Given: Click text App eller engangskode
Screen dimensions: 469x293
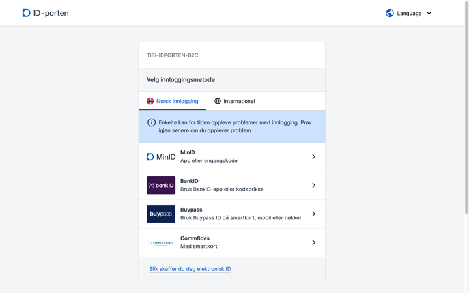Looking at the screenshot, I should (209, 161).
